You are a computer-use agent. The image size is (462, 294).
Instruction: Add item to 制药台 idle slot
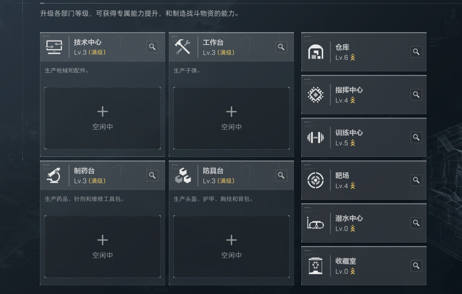click(x=103, y=246)
